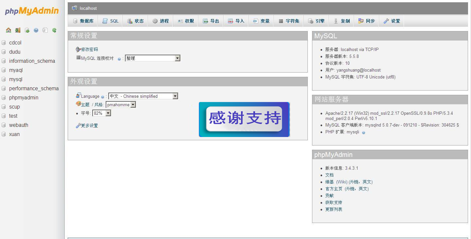Open the 文档 link

[x=329, y=175]
